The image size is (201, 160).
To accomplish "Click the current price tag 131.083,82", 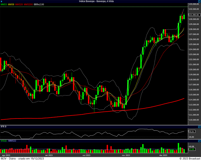I will [193, 15].
